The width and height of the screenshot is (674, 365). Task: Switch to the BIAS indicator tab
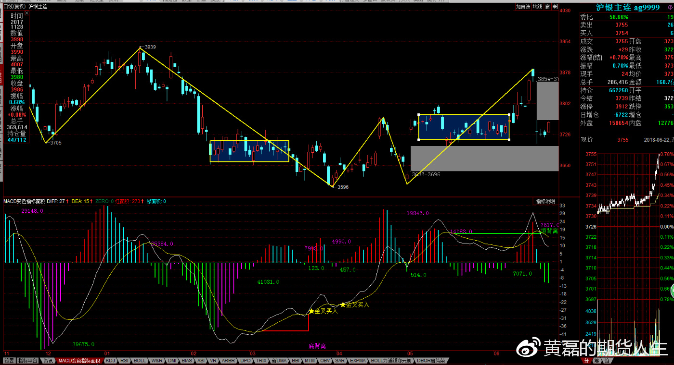pyautogui.click(x=187, y=360)
